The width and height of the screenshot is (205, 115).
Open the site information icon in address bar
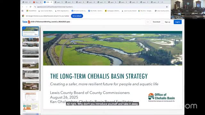pos(35,7)
